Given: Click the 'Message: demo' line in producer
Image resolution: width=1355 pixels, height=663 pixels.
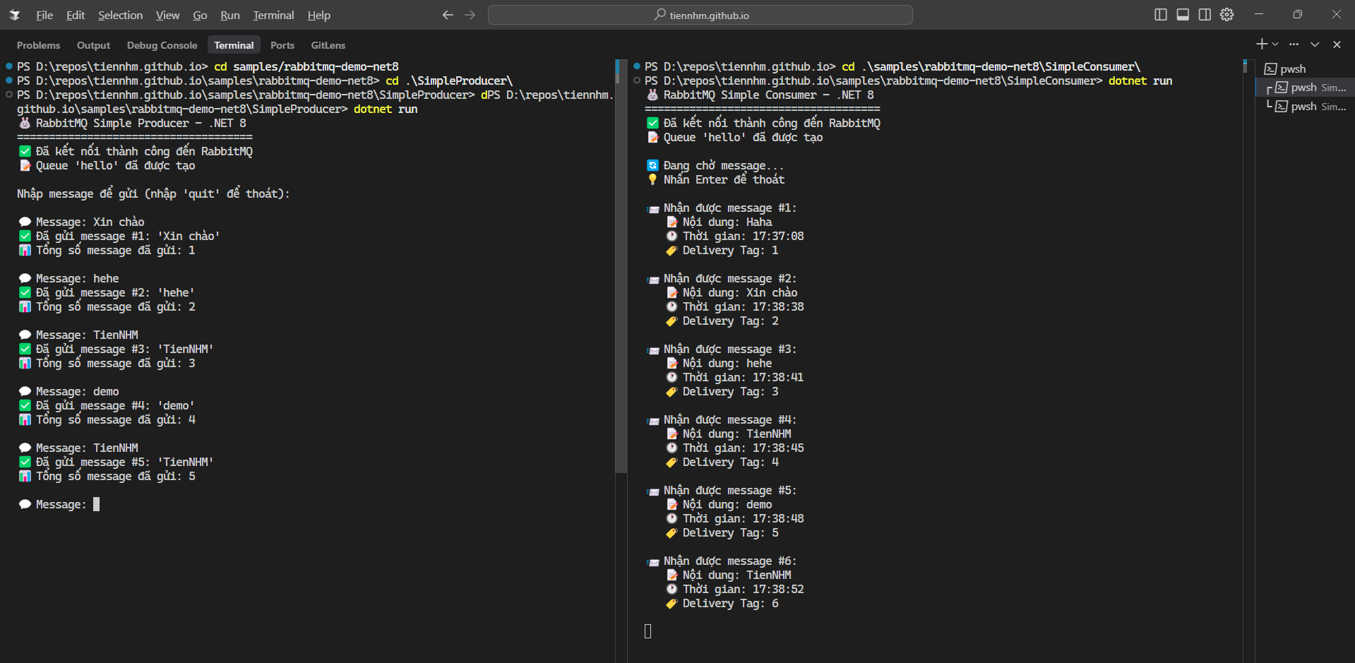Looking at the screenshot, I should coord(68,391).
